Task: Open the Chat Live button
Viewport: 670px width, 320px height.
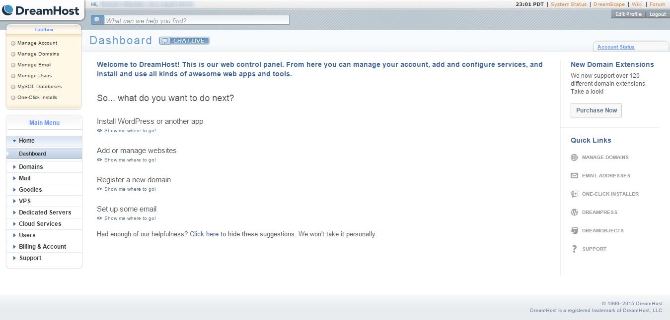Action: [184, 41]
